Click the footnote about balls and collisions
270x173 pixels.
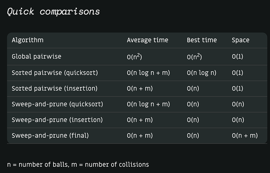coord(78,164)
